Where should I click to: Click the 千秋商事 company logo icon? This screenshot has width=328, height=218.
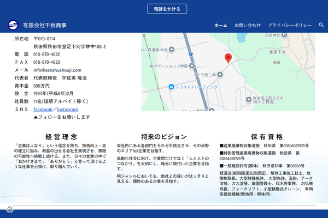(13, 25)
